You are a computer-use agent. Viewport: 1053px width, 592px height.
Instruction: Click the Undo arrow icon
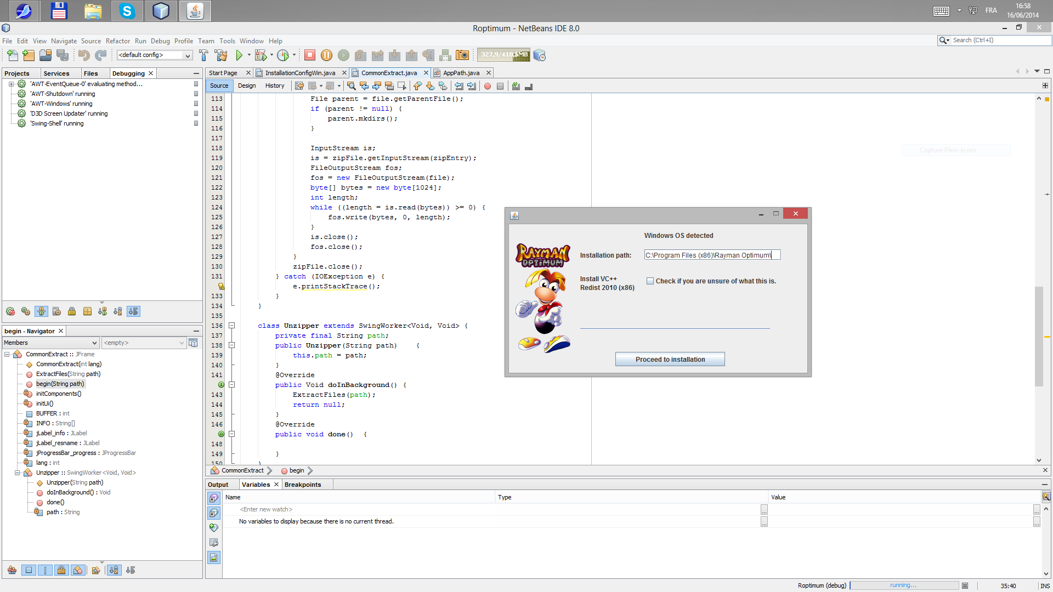(x=83, y=55)
